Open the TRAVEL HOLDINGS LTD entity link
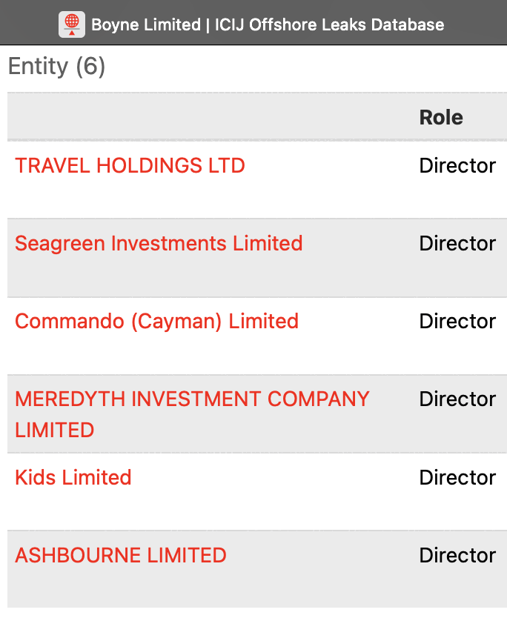This screenshot has height=618, width=507. (130, 165)
